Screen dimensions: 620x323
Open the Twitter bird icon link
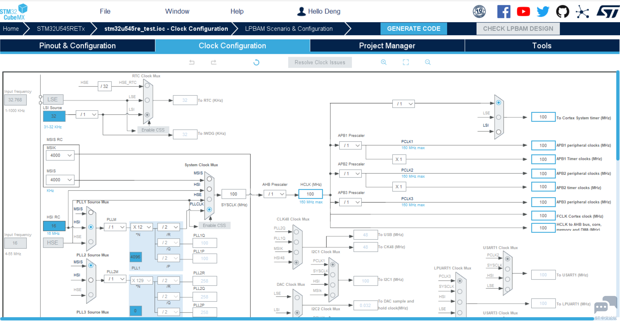(x=543, y=12)
